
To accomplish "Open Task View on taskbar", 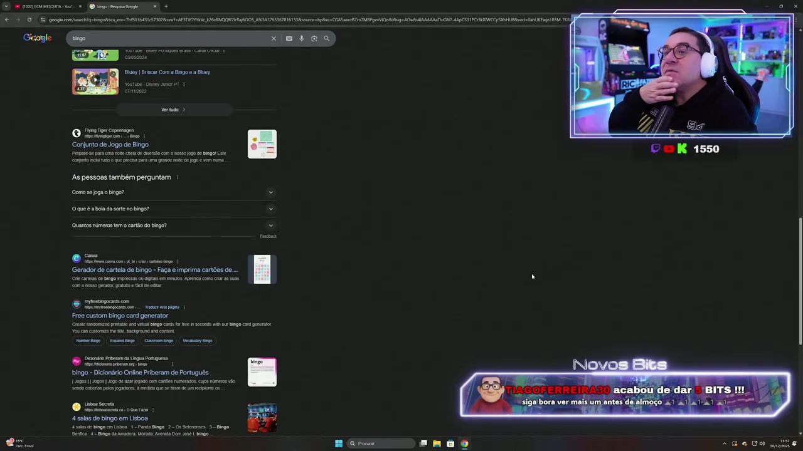I will click(x=423, y=443).
